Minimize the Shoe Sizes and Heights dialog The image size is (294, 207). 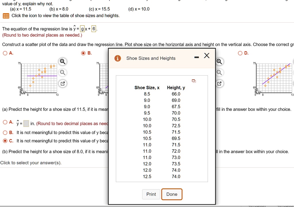pos(197,57)
